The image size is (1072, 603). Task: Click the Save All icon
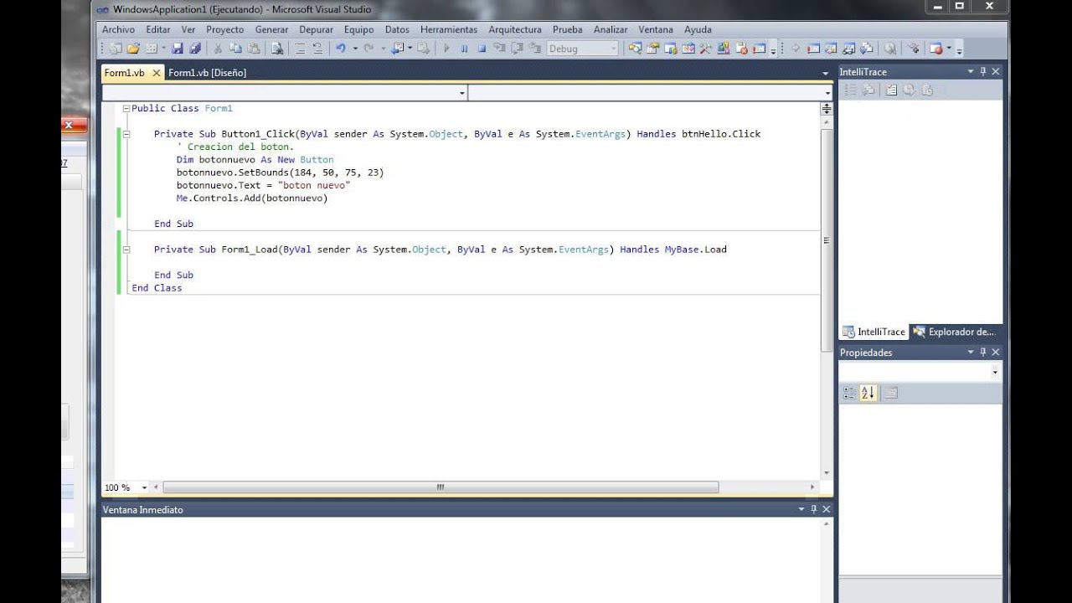click(x=195, y=49)
